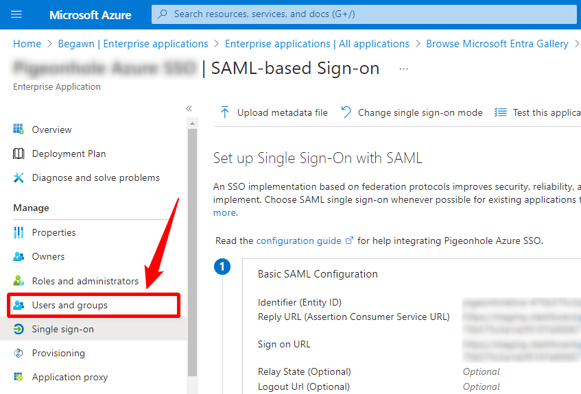This screenshot has width=581, height=394.
Task: Click the sidebar vertical scrollbar thumb
Action: [x=192, y=251]
